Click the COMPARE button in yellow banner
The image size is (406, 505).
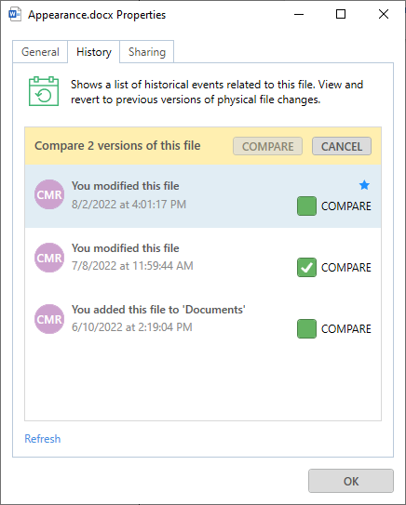point(267,146)
